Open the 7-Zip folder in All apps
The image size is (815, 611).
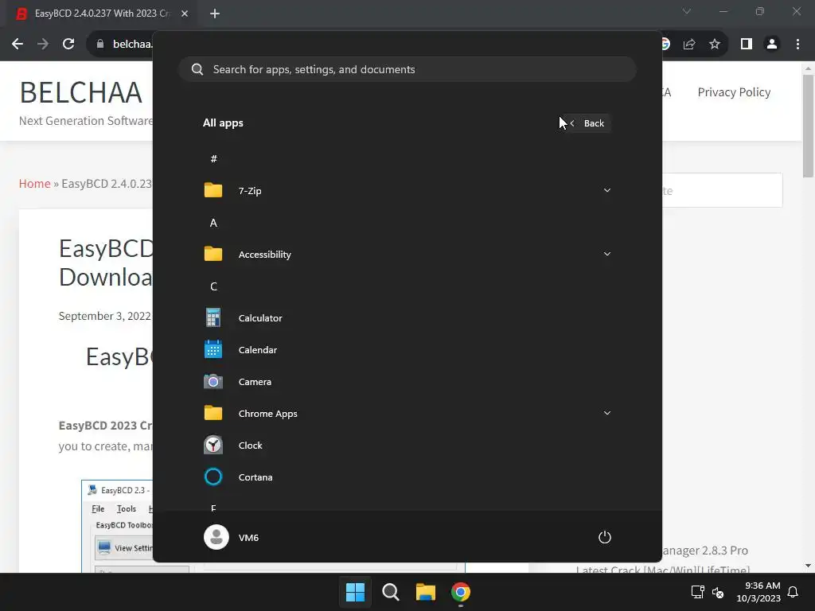point(407,191)
